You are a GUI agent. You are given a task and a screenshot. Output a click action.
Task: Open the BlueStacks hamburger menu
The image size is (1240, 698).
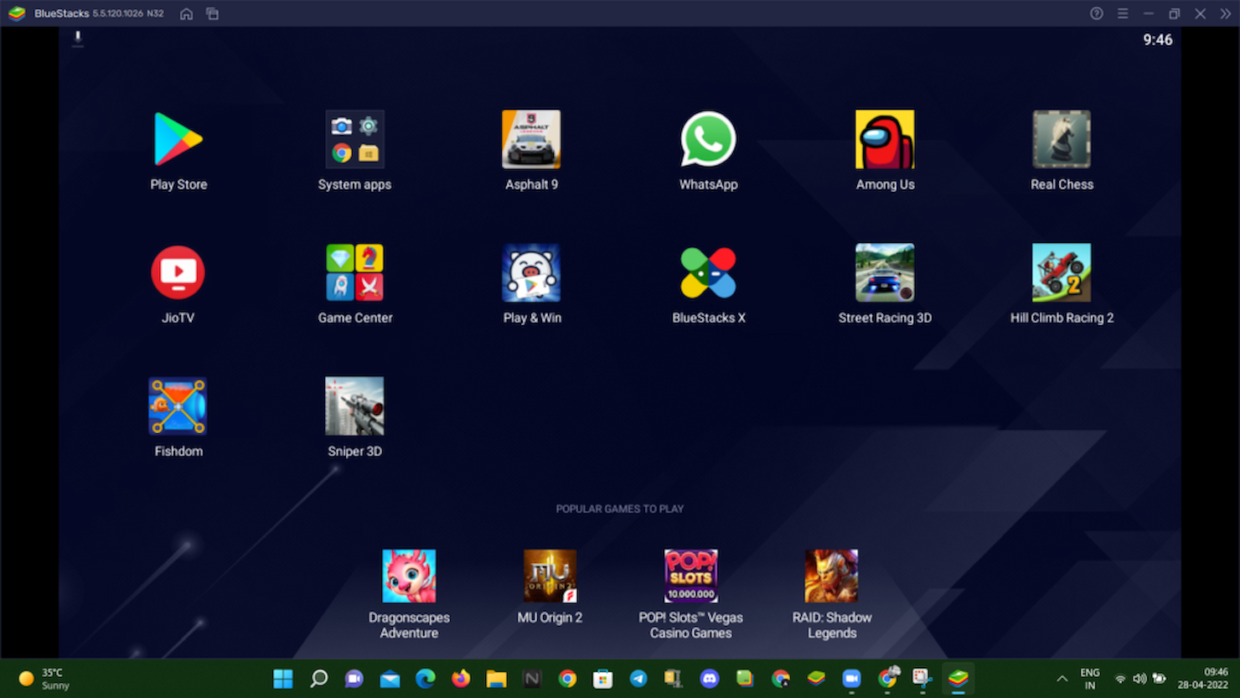pos(1122,13)
